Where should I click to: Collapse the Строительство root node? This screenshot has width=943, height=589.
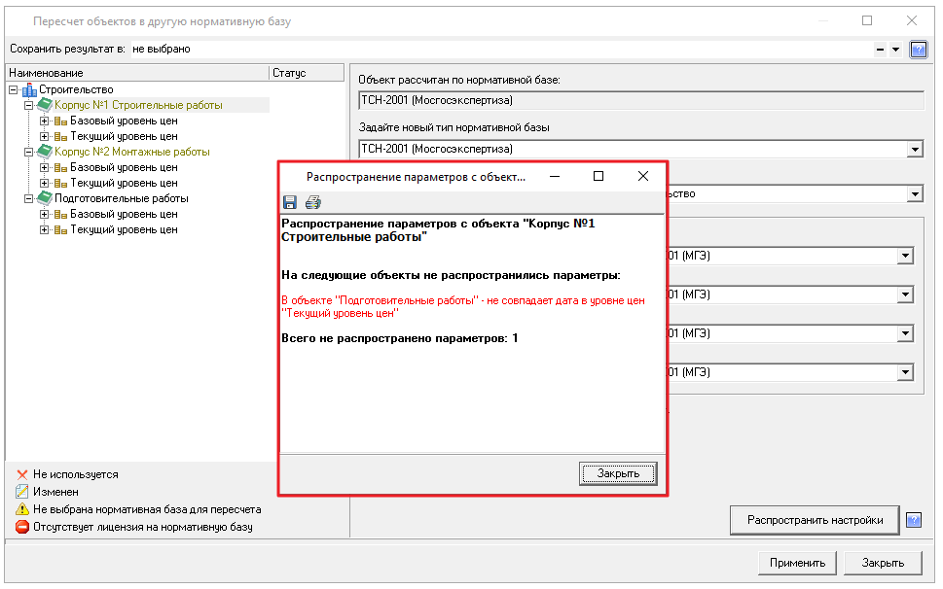pos(13,89)
